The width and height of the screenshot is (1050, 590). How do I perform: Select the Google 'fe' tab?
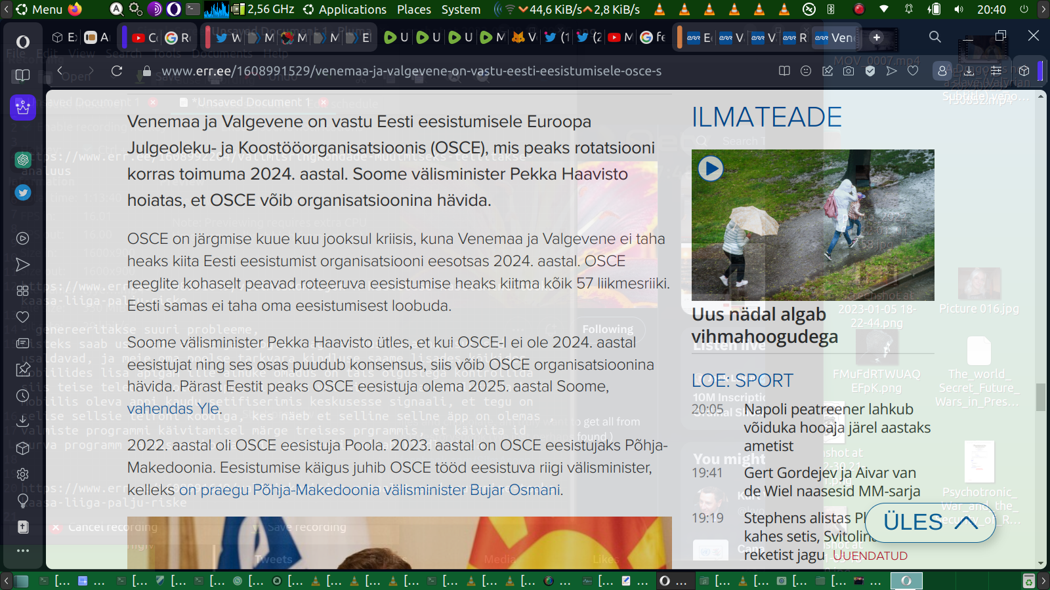coord(653,37)
